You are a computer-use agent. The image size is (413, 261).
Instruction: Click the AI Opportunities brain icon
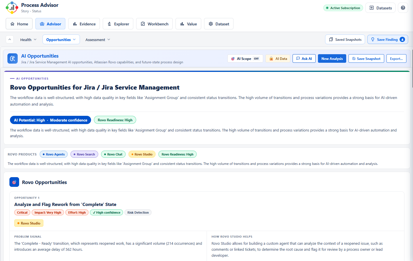[13, 58]
